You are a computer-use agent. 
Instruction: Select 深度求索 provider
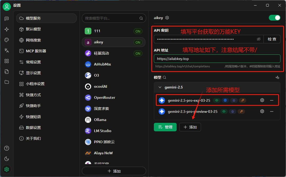[x=114, y=109]
